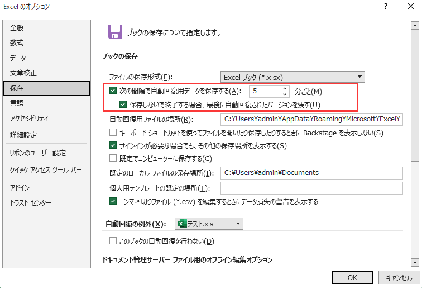Select 保存 category
This screenshot has width=422, height=288.
pyautogui.click(x=46, y=88)
